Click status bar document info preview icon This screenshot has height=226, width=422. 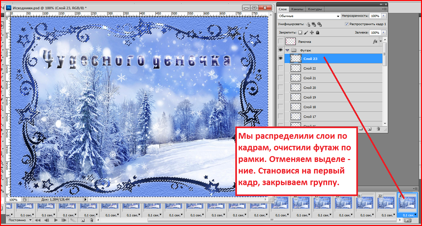point(25,200)
